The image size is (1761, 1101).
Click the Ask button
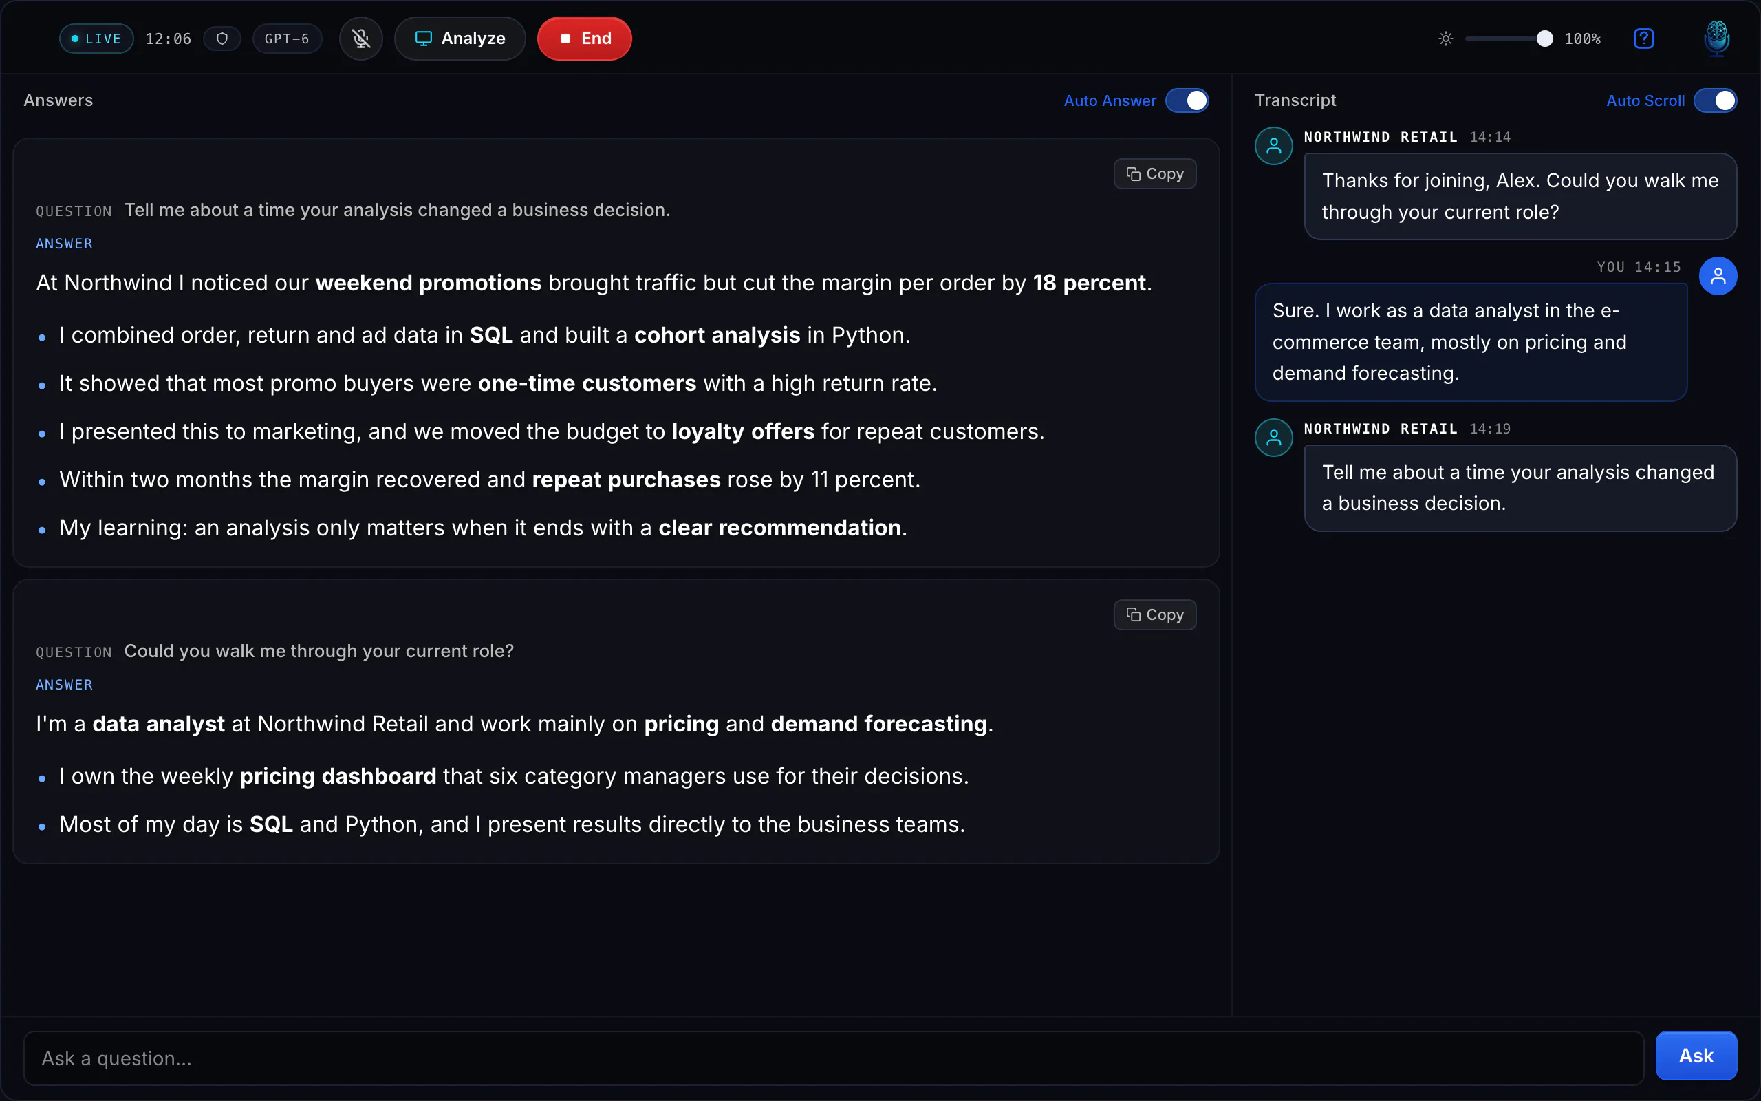point(1696,1056)
